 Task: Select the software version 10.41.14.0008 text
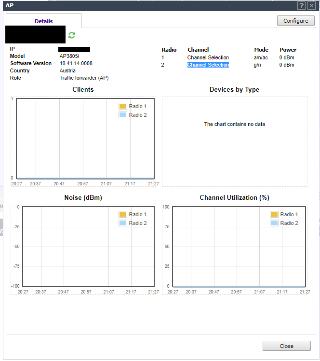76,63
